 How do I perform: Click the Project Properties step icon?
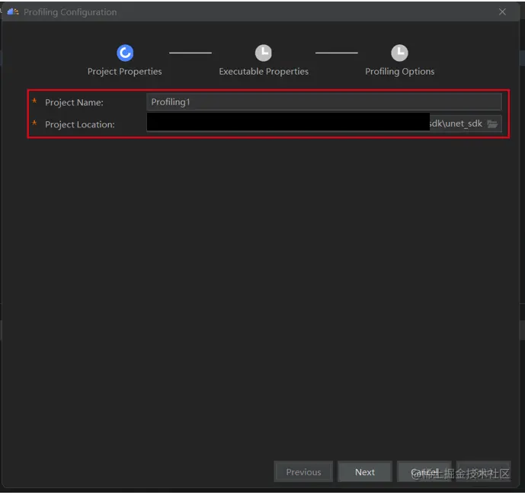125,53
